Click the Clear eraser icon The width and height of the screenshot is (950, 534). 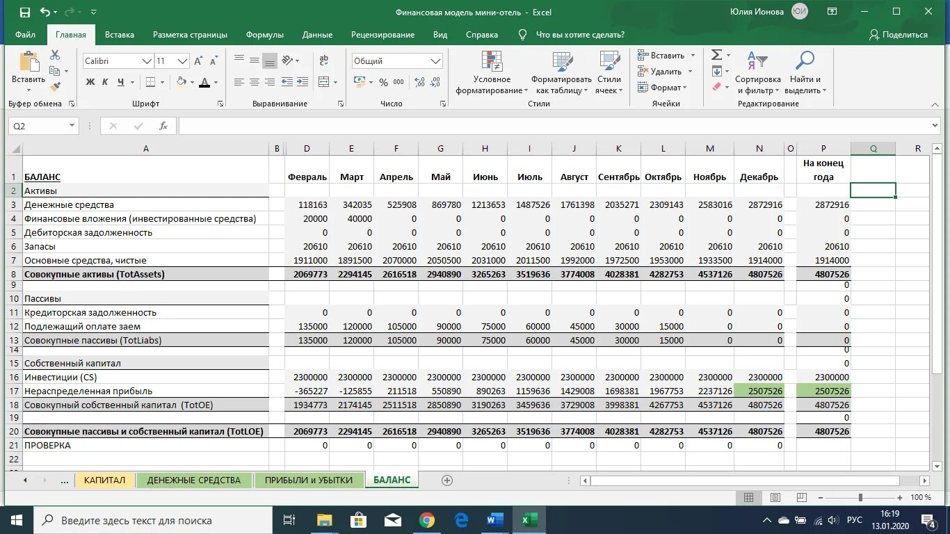click(x=716, y=87)
